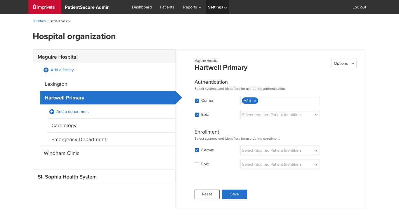Viewport: 399px width, 224px height.
Task: Select Windham Clinic facility
Action: point(108,153)
